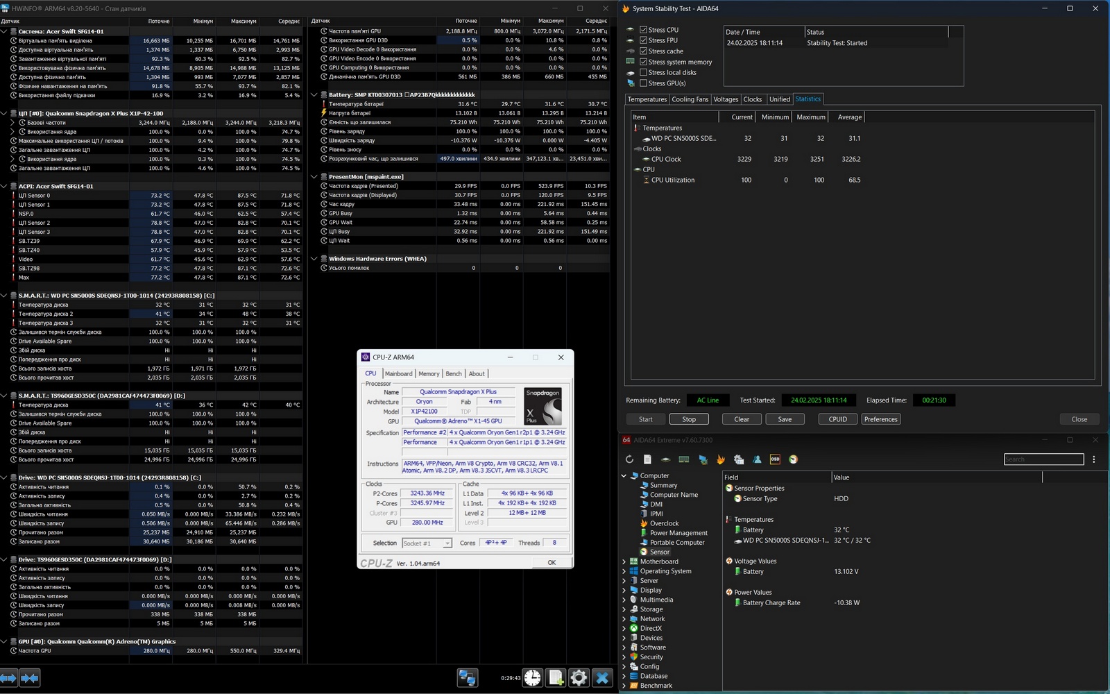
Task: Click the blue X close icon in HWiNFO bottom bar
Action: (x=602, y=678)
